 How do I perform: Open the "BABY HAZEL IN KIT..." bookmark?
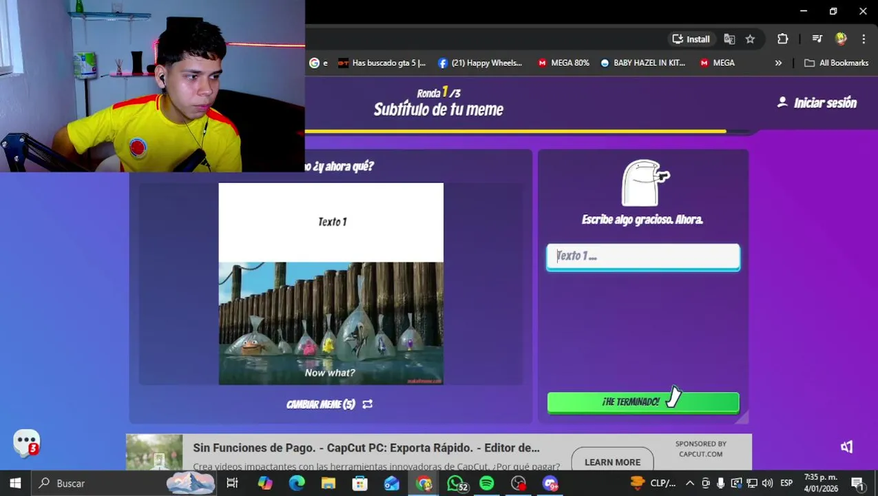642,63
